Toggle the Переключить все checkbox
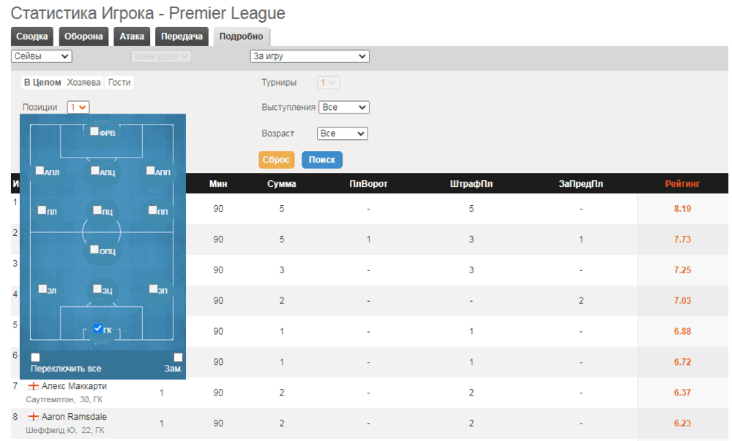 click(35, 357)
